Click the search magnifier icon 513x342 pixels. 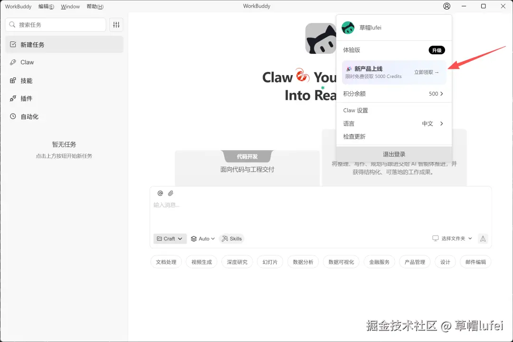coord(12,25)
